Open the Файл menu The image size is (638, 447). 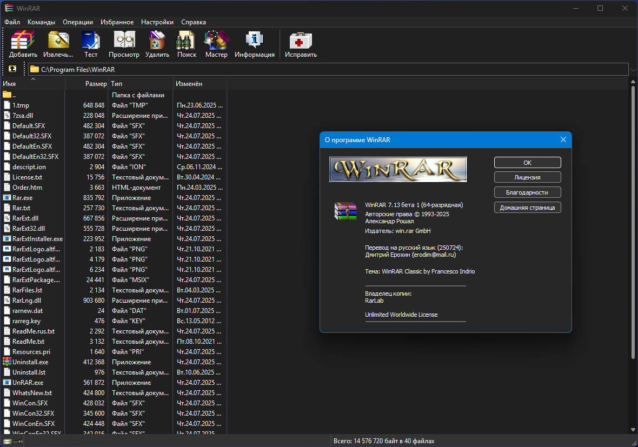(x=12, y=22)
